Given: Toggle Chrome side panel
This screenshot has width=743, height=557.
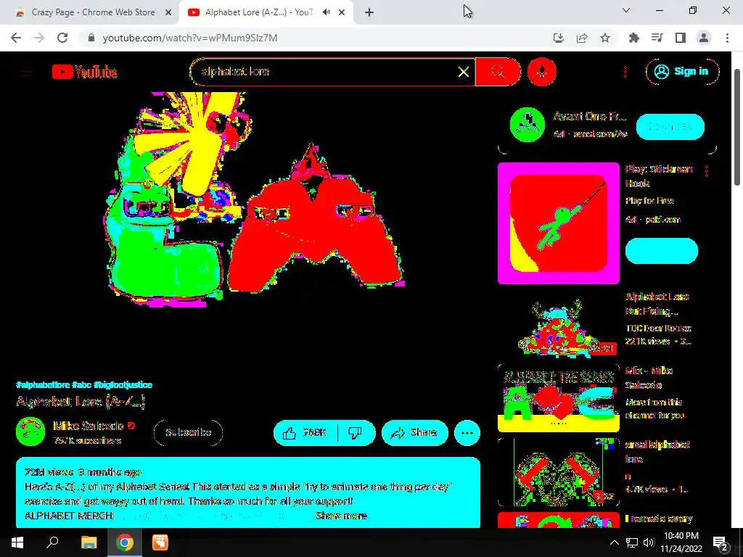Looking at the screenshot, I should pos(681,38).
